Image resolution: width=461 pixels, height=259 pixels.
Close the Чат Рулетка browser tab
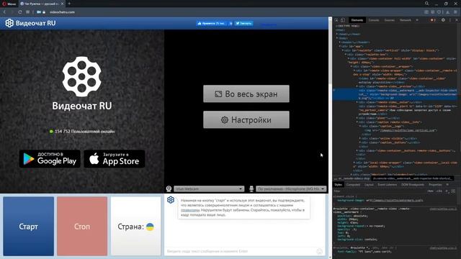62,4
